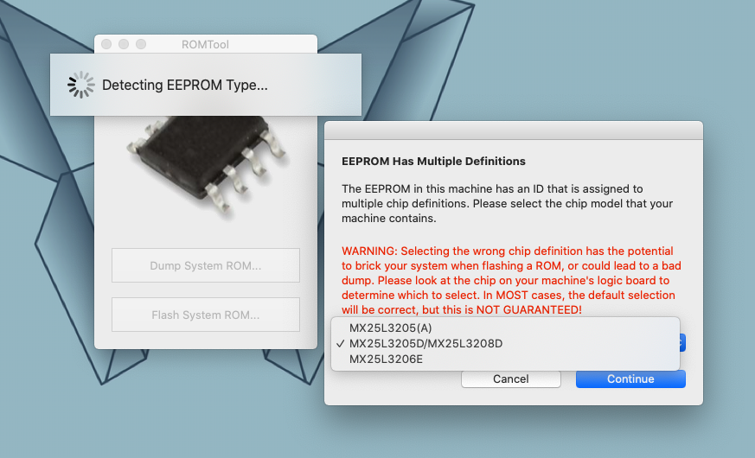The width and height of the screenshot is (755, 458).
Task: Confirm with the Continue button
Action: click(x=630, y=379)
